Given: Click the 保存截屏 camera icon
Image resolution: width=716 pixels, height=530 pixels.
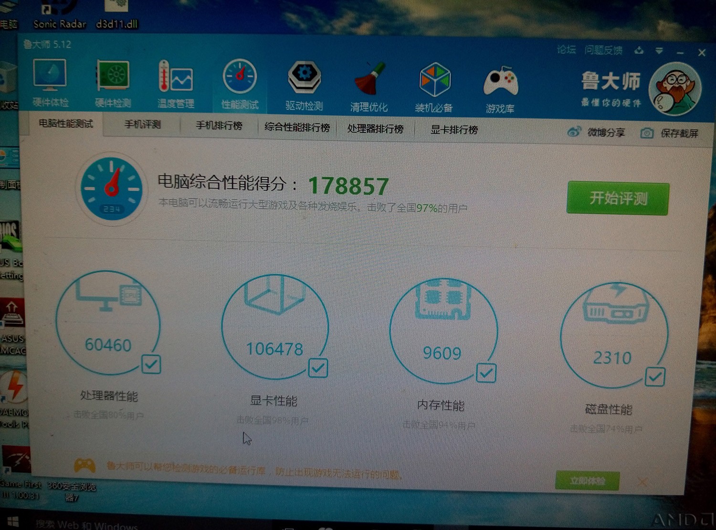Looking at the screenshot, I should tap(647, 133).
